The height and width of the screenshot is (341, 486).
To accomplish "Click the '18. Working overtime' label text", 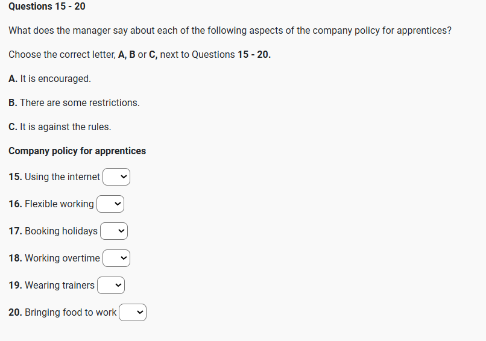I will [x=54, y=258].
